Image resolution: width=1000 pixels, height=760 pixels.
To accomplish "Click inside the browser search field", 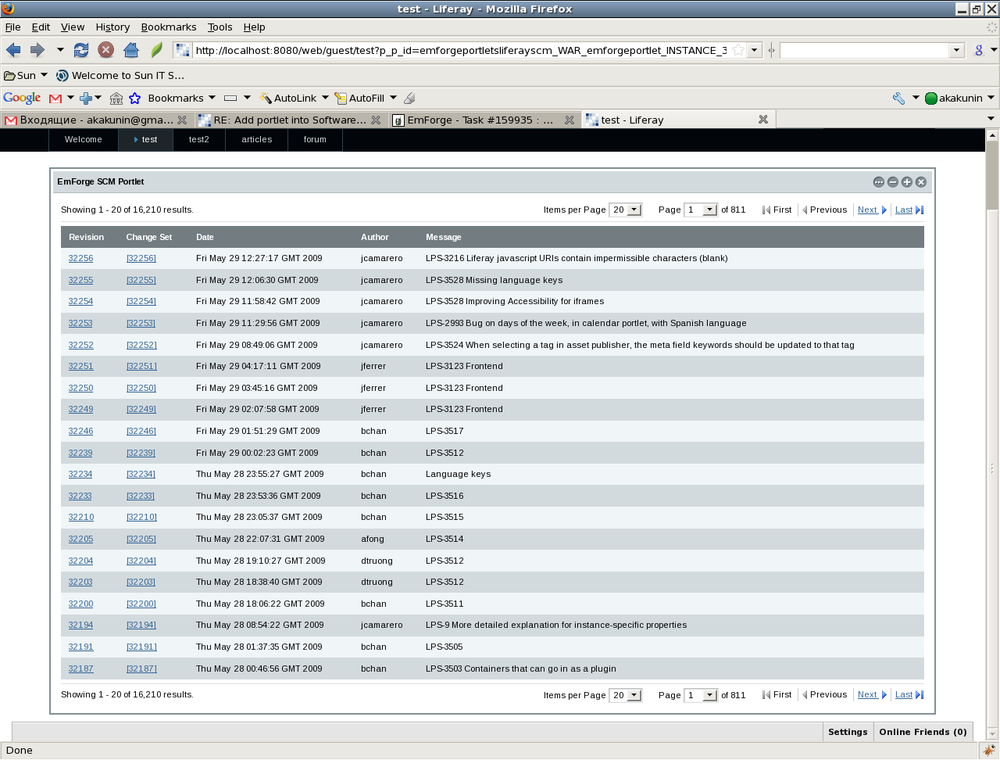I will pyautogui.click(x=864, y=50).
